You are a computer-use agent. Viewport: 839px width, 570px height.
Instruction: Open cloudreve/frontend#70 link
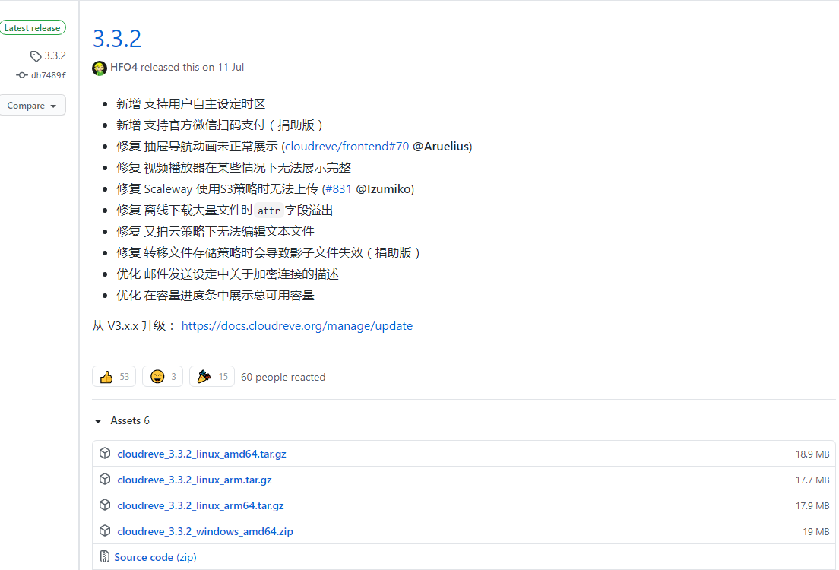pos(347,146)
